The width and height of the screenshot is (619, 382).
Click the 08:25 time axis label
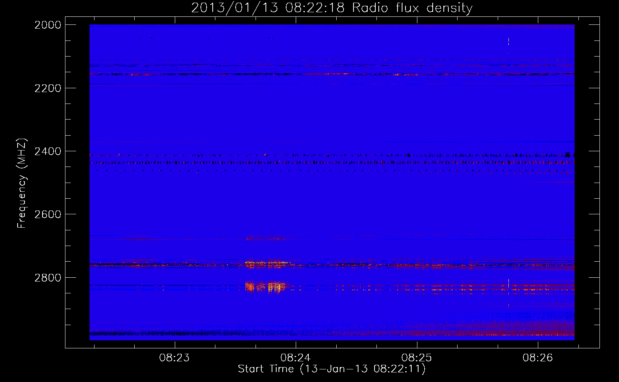click(x=417, y=358)
